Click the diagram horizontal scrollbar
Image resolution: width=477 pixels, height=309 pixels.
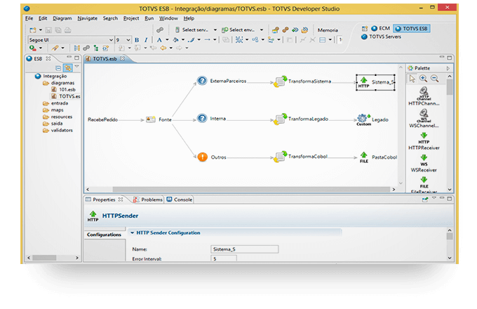click(x=251, y=190)
